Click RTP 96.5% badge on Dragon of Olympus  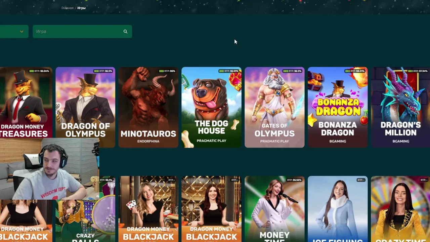tap(103, 71)
